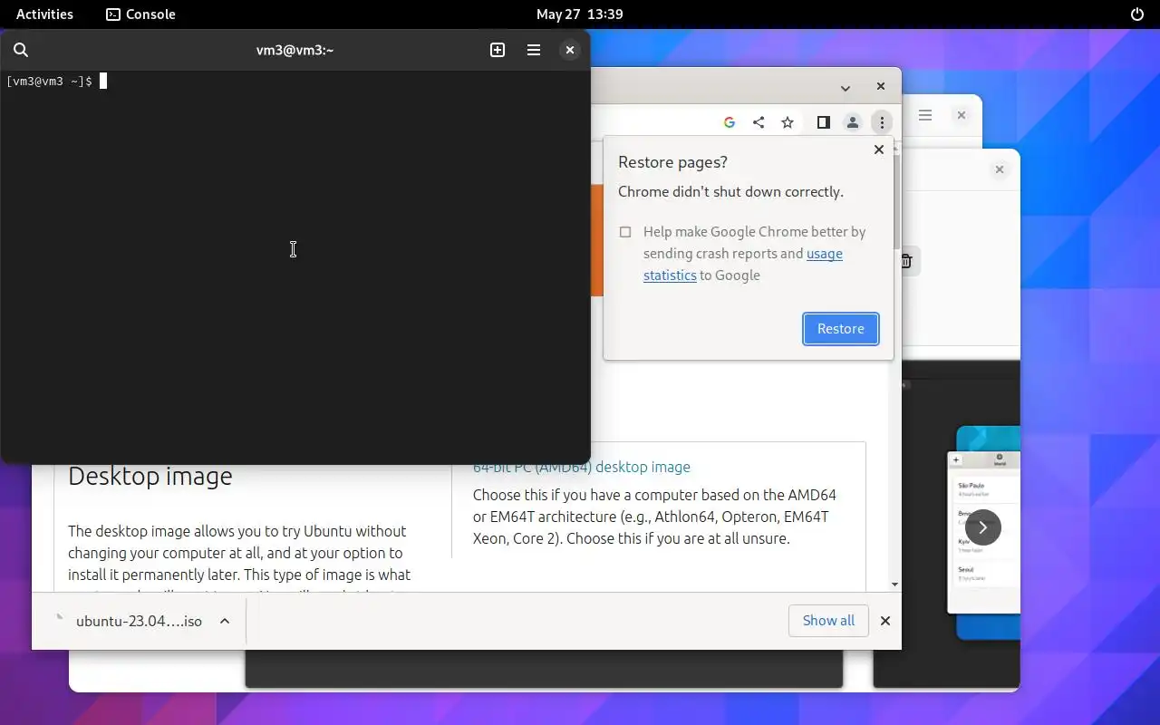This screenshot has height=725, width=1160.
Task: Expand Chrome tab search chevron
Action: pos(845,88)
